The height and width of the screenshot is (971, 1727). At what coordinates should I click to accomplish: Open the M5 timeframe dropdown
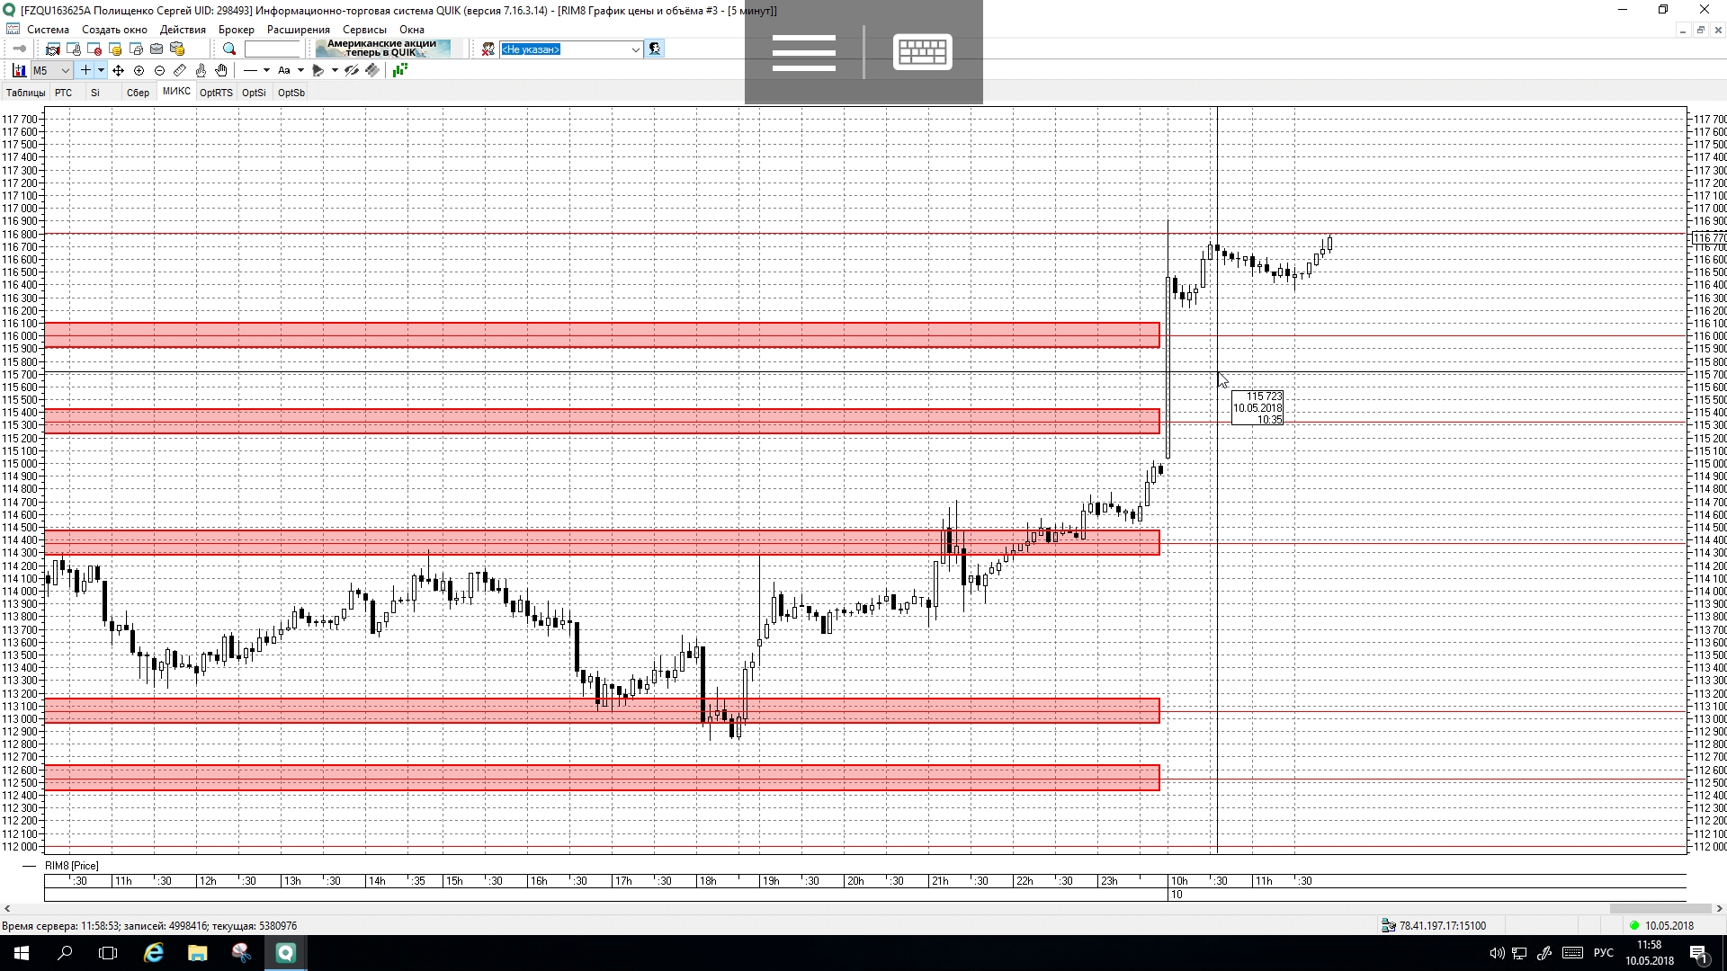[65, 70]
